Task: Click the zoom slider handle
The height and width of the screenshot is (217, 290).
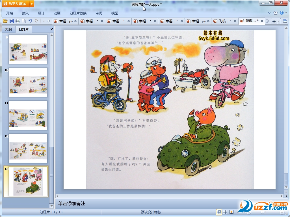Action: (x=262, y=212)
